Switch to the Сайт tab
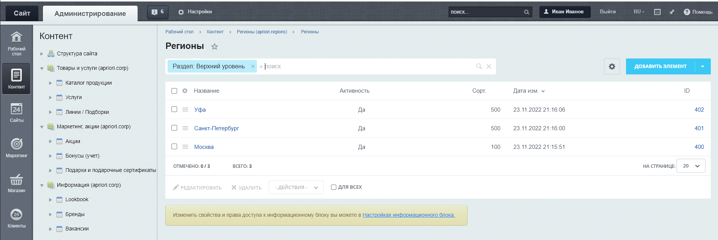 (x=22, y=13)
